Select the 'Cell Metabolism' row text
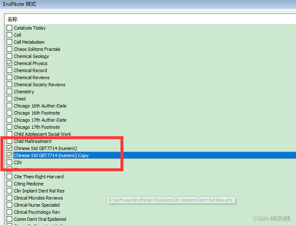Image resolution: width=296 pixels, height=225 pixels. (x=29, y=42)
